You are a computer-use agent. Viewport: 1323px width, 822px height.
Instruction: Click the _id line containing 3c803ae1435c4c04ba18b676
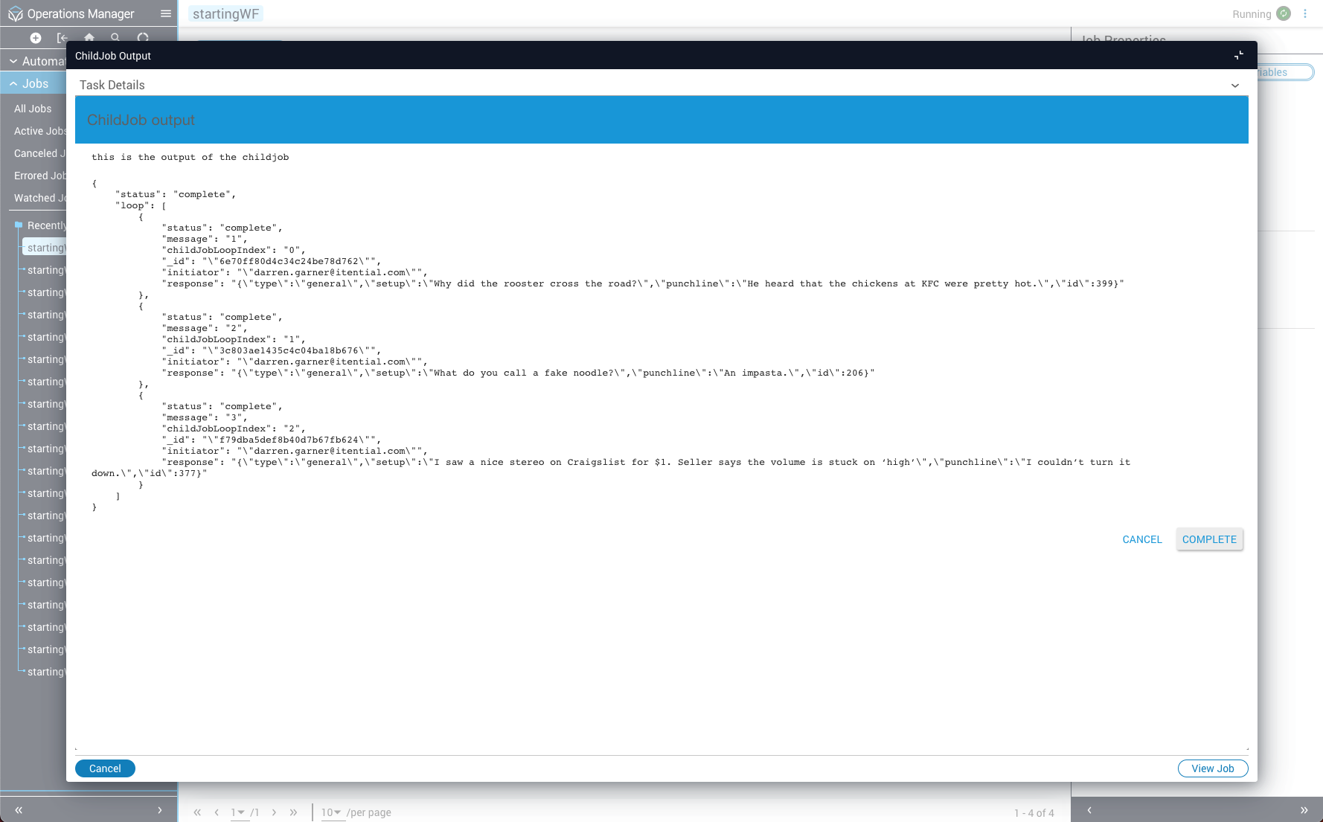pyautogui.click(x=272, y=350)
